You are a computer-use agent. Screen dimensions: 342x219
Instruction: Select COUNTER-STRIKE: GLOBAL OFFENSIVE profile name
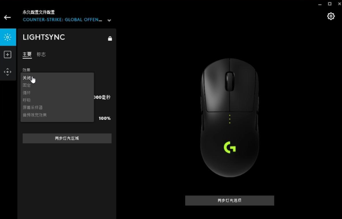(x=62, y=20)
